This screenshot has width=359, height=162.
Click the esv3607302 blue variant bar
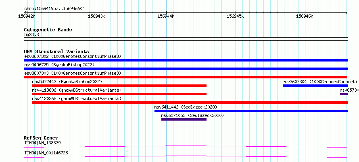[186, 60]
